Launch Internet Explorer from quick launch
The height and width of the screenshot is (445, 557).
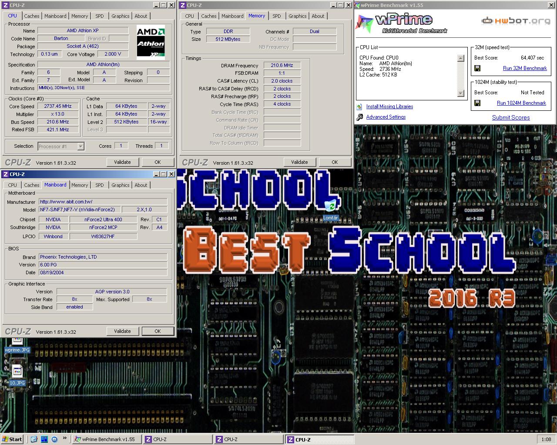click(34, 439)
